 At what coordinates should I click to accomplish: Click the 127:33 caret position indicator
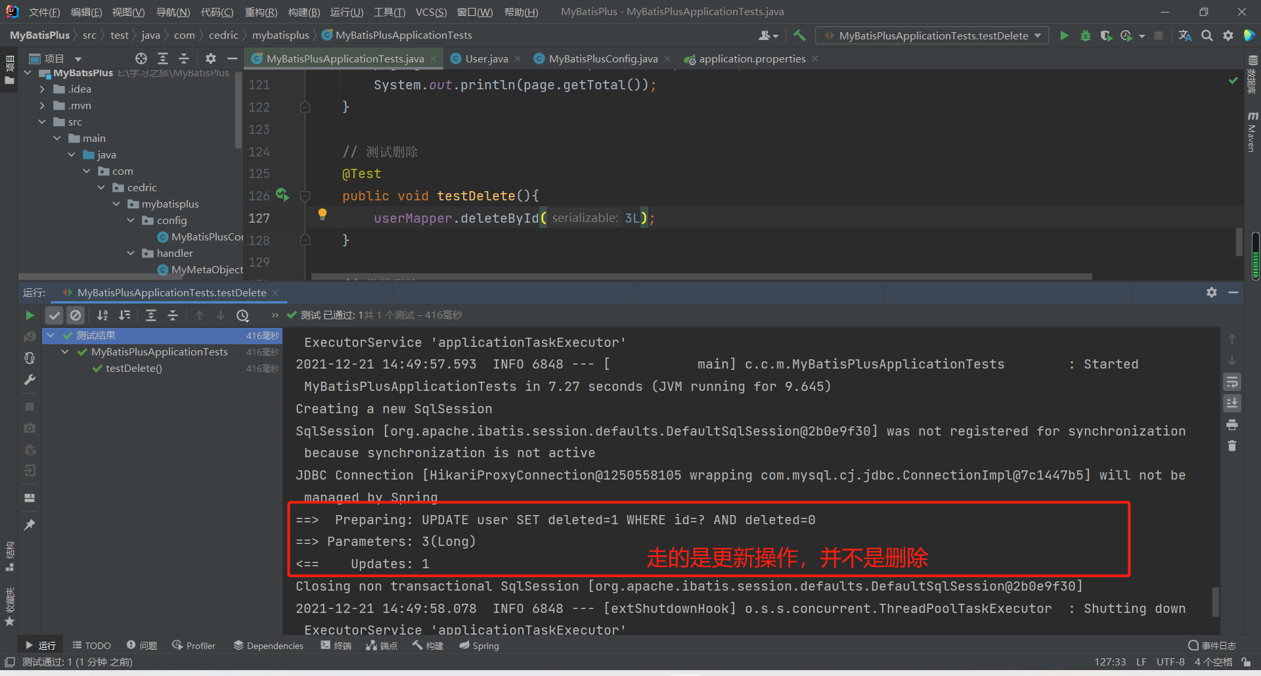(x=1110, y=662)
